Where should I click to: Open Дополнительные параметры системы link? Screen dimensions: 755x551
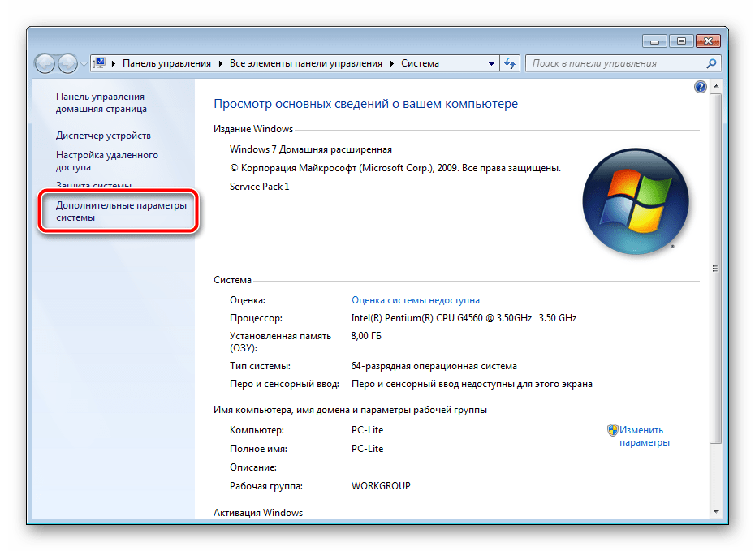click(121, 211)
